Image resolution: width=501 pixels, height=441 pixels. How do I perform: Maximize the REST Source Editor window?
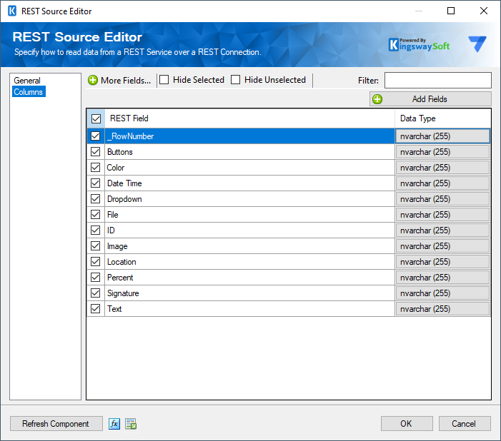(x=451, y=11)
